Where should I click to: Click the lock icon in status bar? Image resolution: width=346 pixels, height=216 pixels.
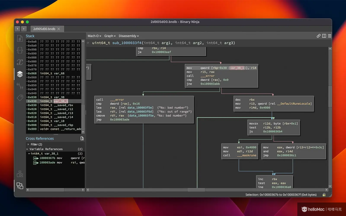tap(324, 195)
